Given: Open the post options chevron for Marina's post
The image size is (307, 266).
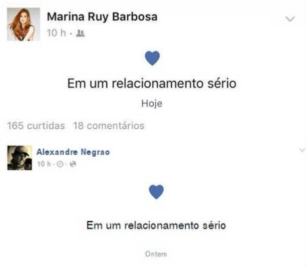Looking at the screenshot, I should click(x=290, y=19).
